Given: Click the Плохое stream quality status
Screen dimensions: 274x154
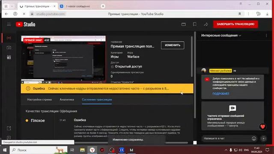Looking at the screenshot, I should [38, 121].
